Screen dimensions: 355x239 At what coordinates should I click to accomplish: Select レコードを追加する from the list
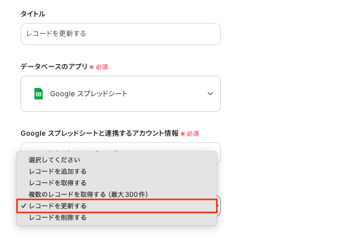58,171
